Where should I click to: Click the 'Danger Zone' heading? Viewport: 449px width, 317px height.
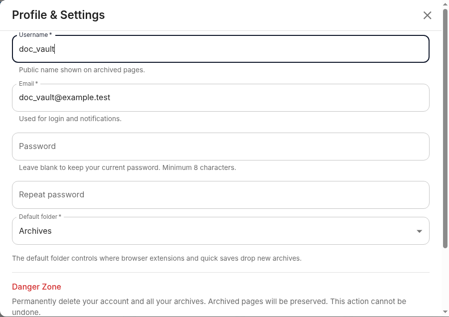click(x=36, y=287)
